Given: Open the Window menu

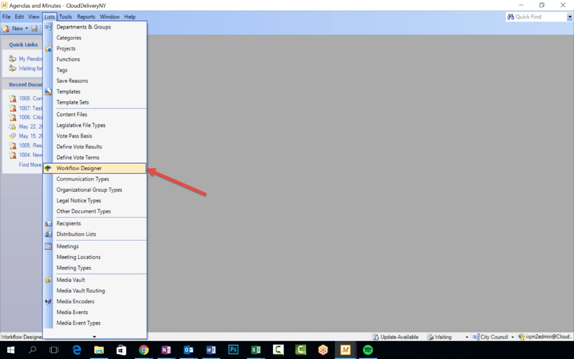Looking at the screenshot, I should (x=110, y=17).
